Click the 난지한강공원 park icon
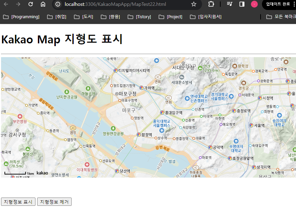Screen dimensions: 296x212 (67, 92)
